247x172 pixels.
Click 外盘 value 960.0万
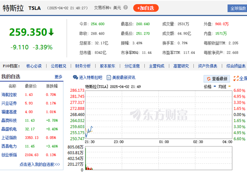221,24
